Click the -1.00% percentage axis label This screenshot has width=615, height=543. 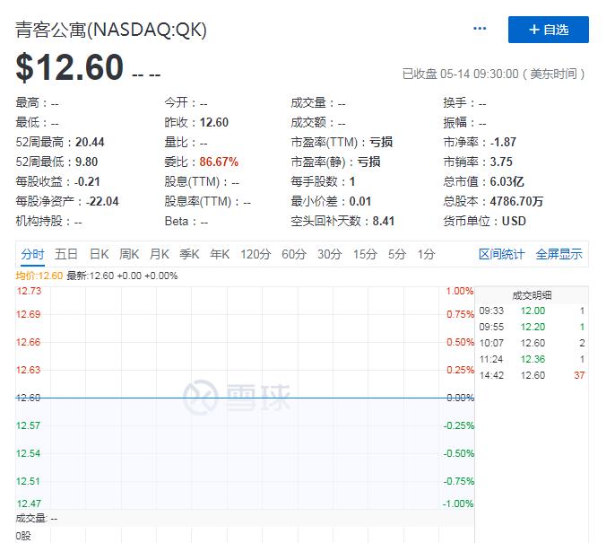[458, 504]
